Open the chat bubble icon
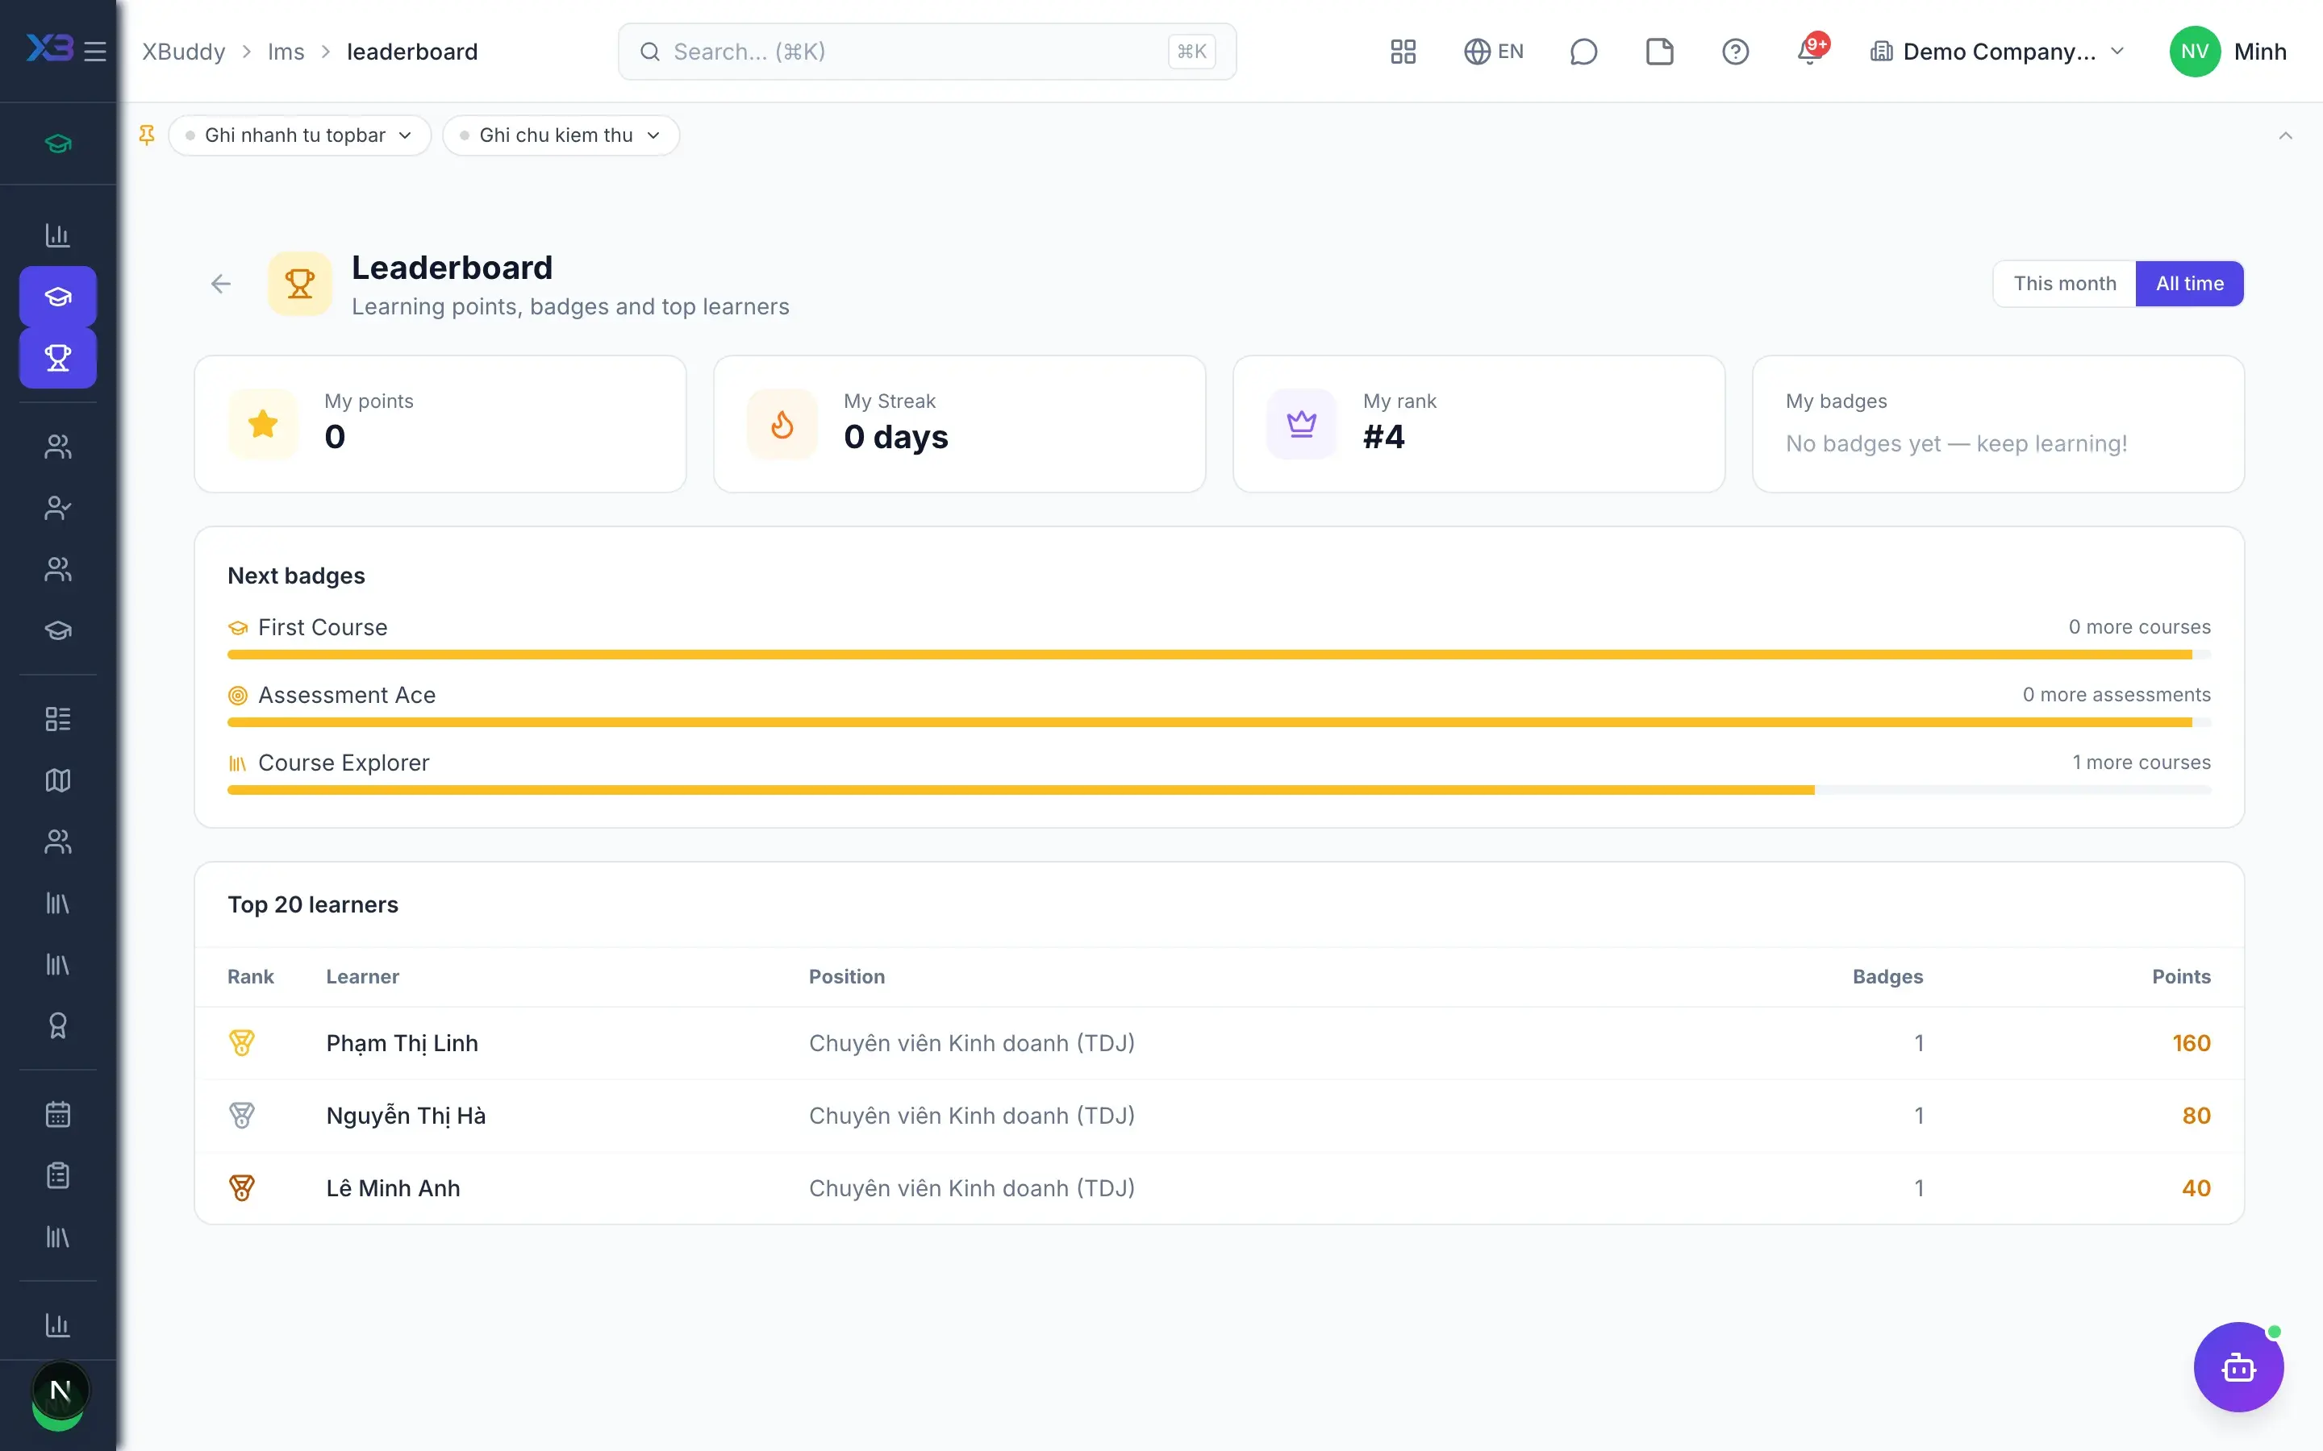This screenshot has height=1451, width=2323. 1583,52
